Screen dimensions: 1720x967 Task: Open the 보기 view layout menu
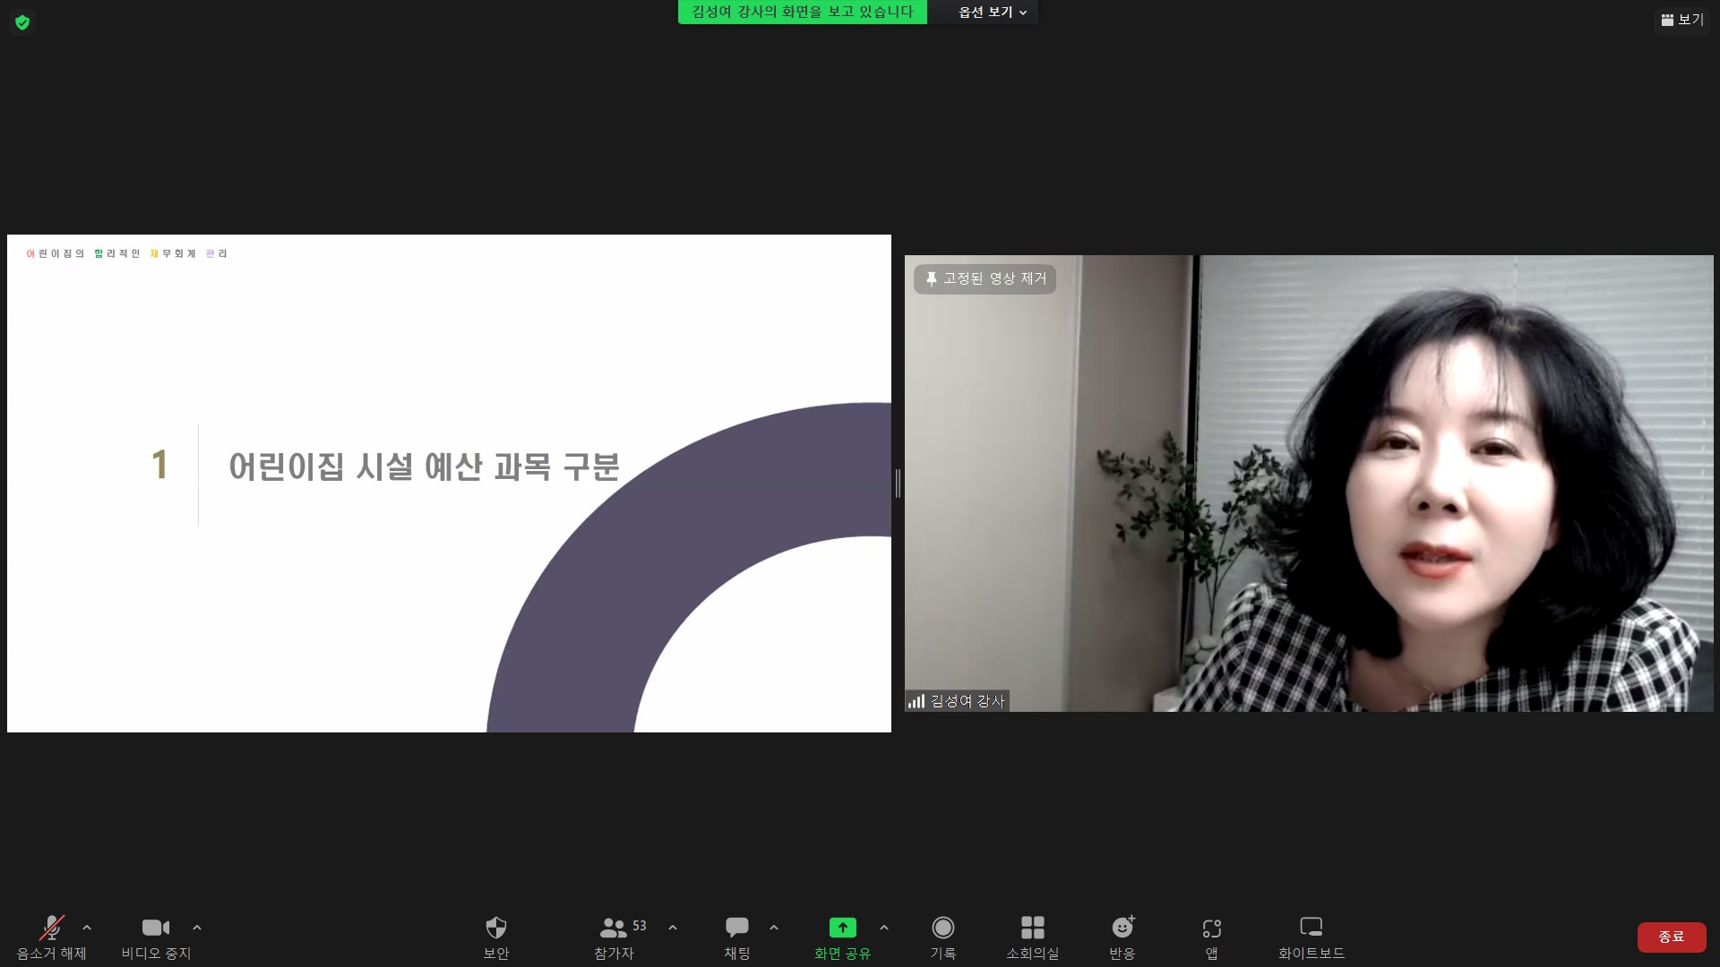pos(1682,20)
